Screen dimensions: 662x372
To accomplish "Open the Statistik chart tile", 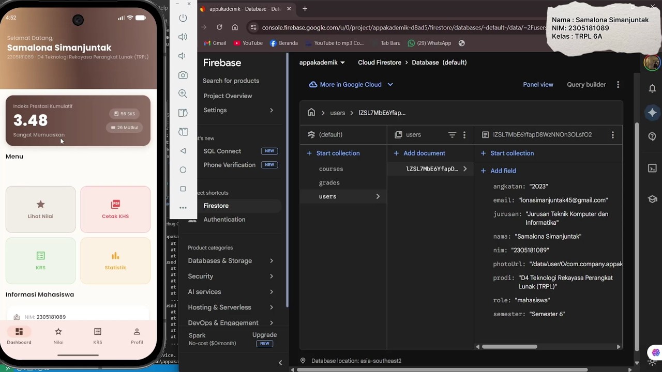I will click(x=115, y=261).
